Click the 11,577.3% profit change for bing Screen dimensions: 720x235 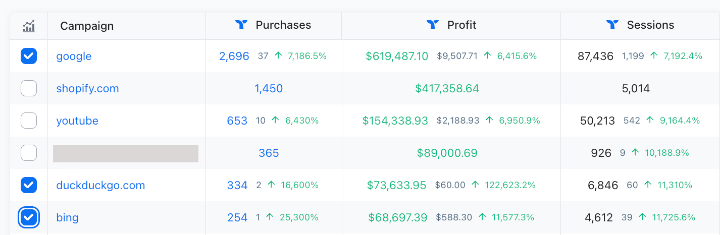point(513,217)
